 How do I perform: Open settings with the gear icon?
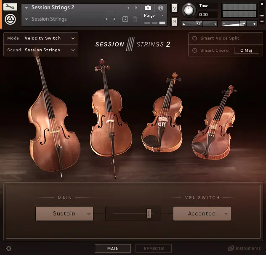pyautogui.click(x=8, y=249)
